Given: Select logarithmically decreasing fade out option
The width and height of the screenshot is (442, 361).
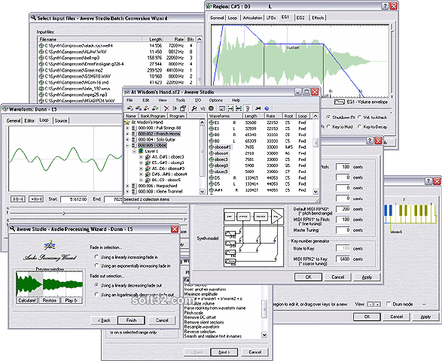Looking at the screenshot, I should tap(96, 295).
